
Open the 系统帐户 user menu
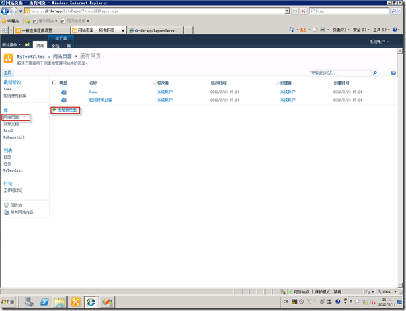tap(379, 42)
